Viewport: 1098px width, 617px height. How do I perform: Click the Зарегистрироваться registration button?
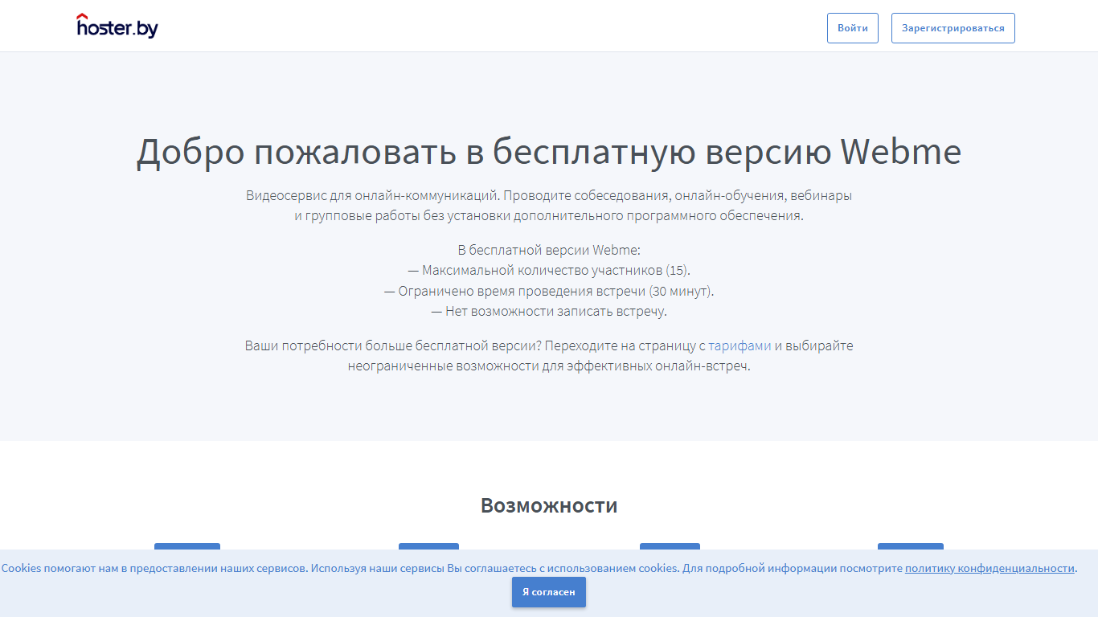[953, 28]
